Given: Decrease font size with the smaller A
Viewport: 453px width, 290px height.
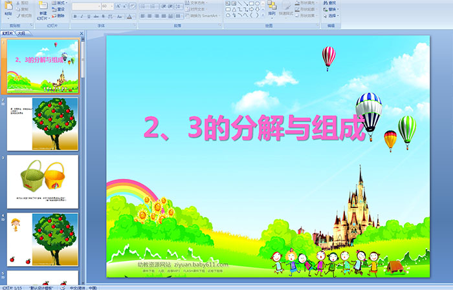Looking at the screenshot, I should (124, 6).
